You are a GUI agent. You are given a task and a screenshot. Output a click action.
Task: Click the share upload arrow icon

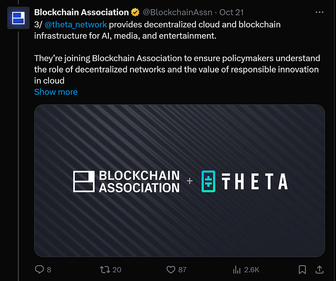(x=319, y=269)
